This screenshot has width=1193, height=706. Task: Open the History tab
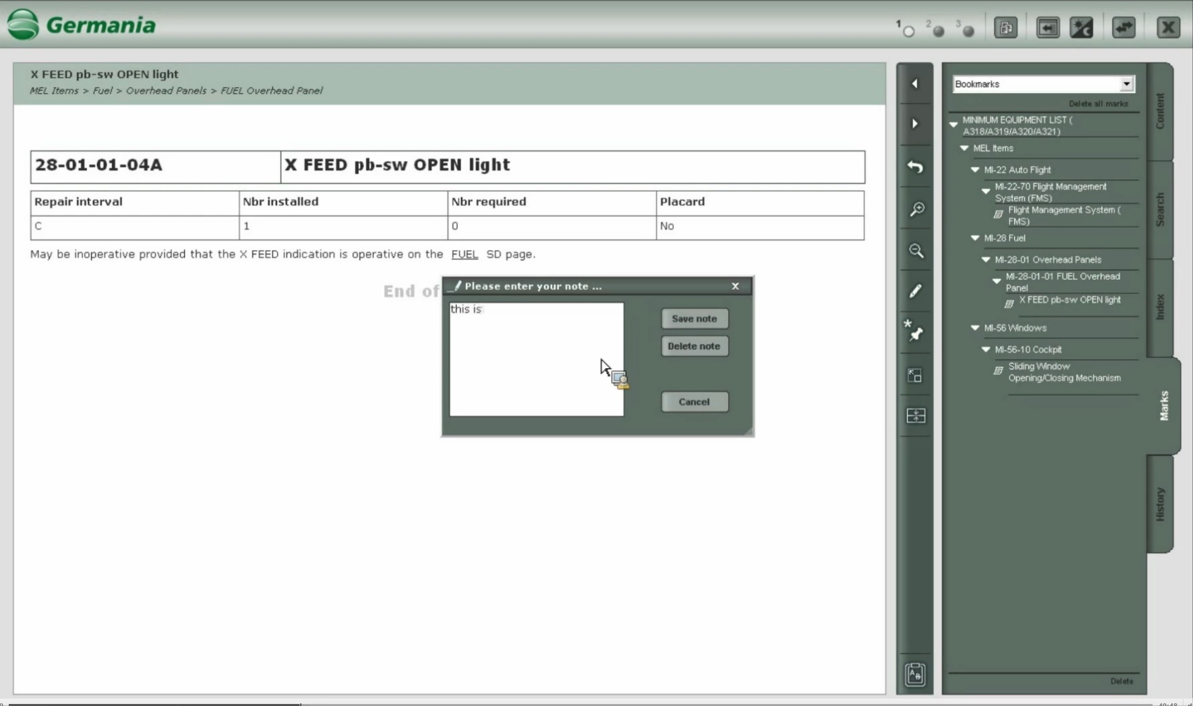(x=1160, y=504)
